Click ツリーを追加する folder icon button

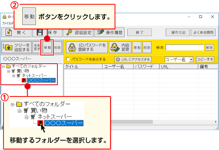point(17,47)
